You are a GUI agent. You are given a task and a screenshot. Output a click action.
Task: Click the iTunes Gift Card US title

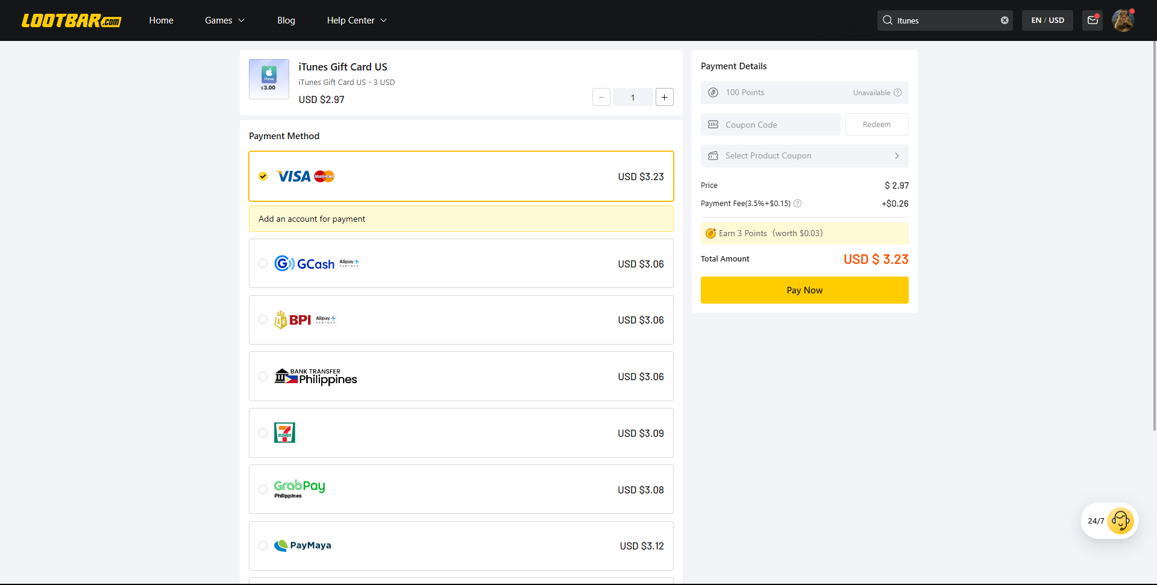coord(343,67)
